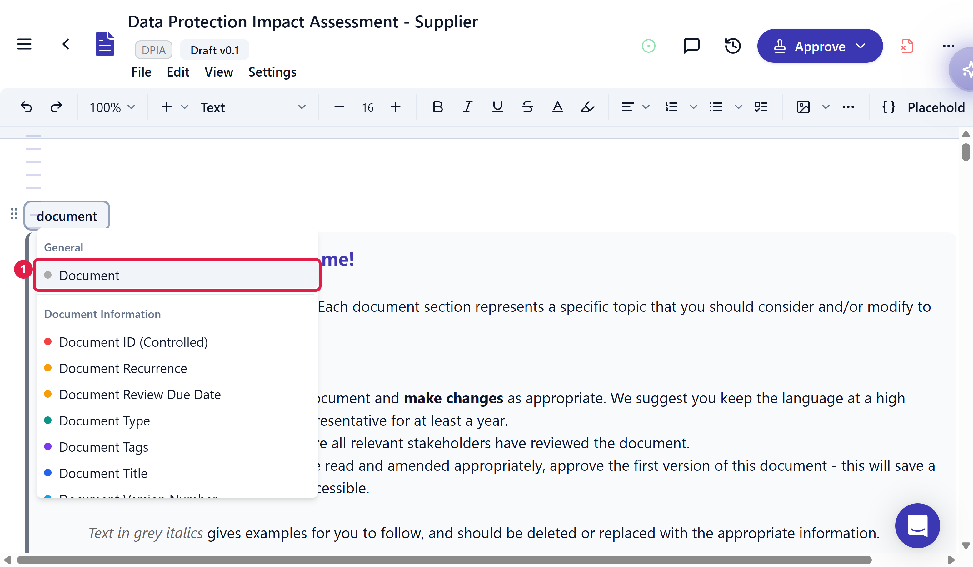Open the highlighter color tool
973x567 pixels.
pos(588,107)
